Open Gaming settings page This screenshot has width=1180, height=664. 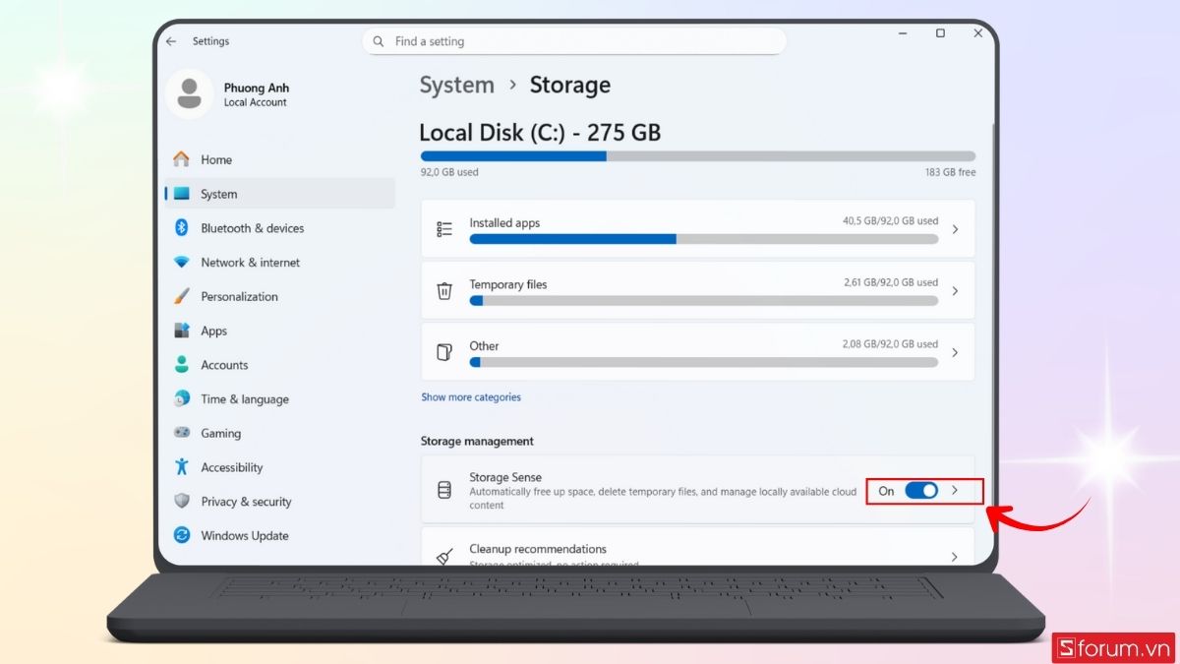tap(279, 433)
